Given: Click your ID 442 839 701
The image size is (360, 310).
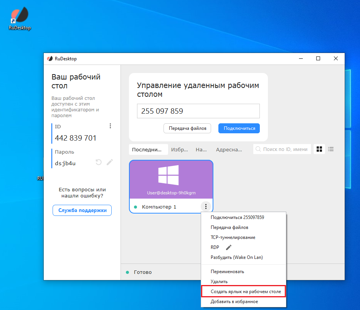Looking at the screenshot, I should pos(76,138).
